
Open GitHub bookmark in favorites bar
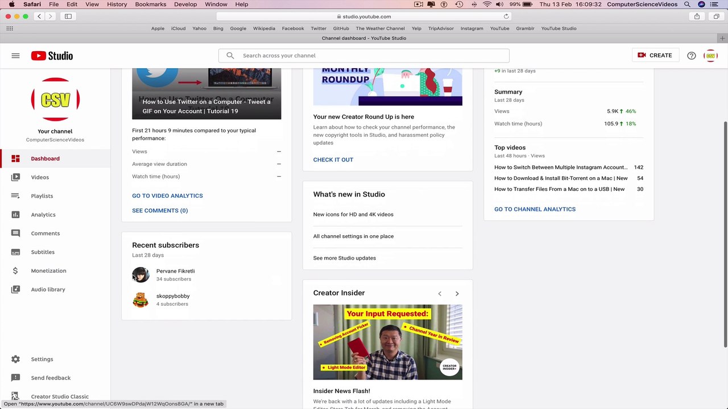[x=341, y=28]
